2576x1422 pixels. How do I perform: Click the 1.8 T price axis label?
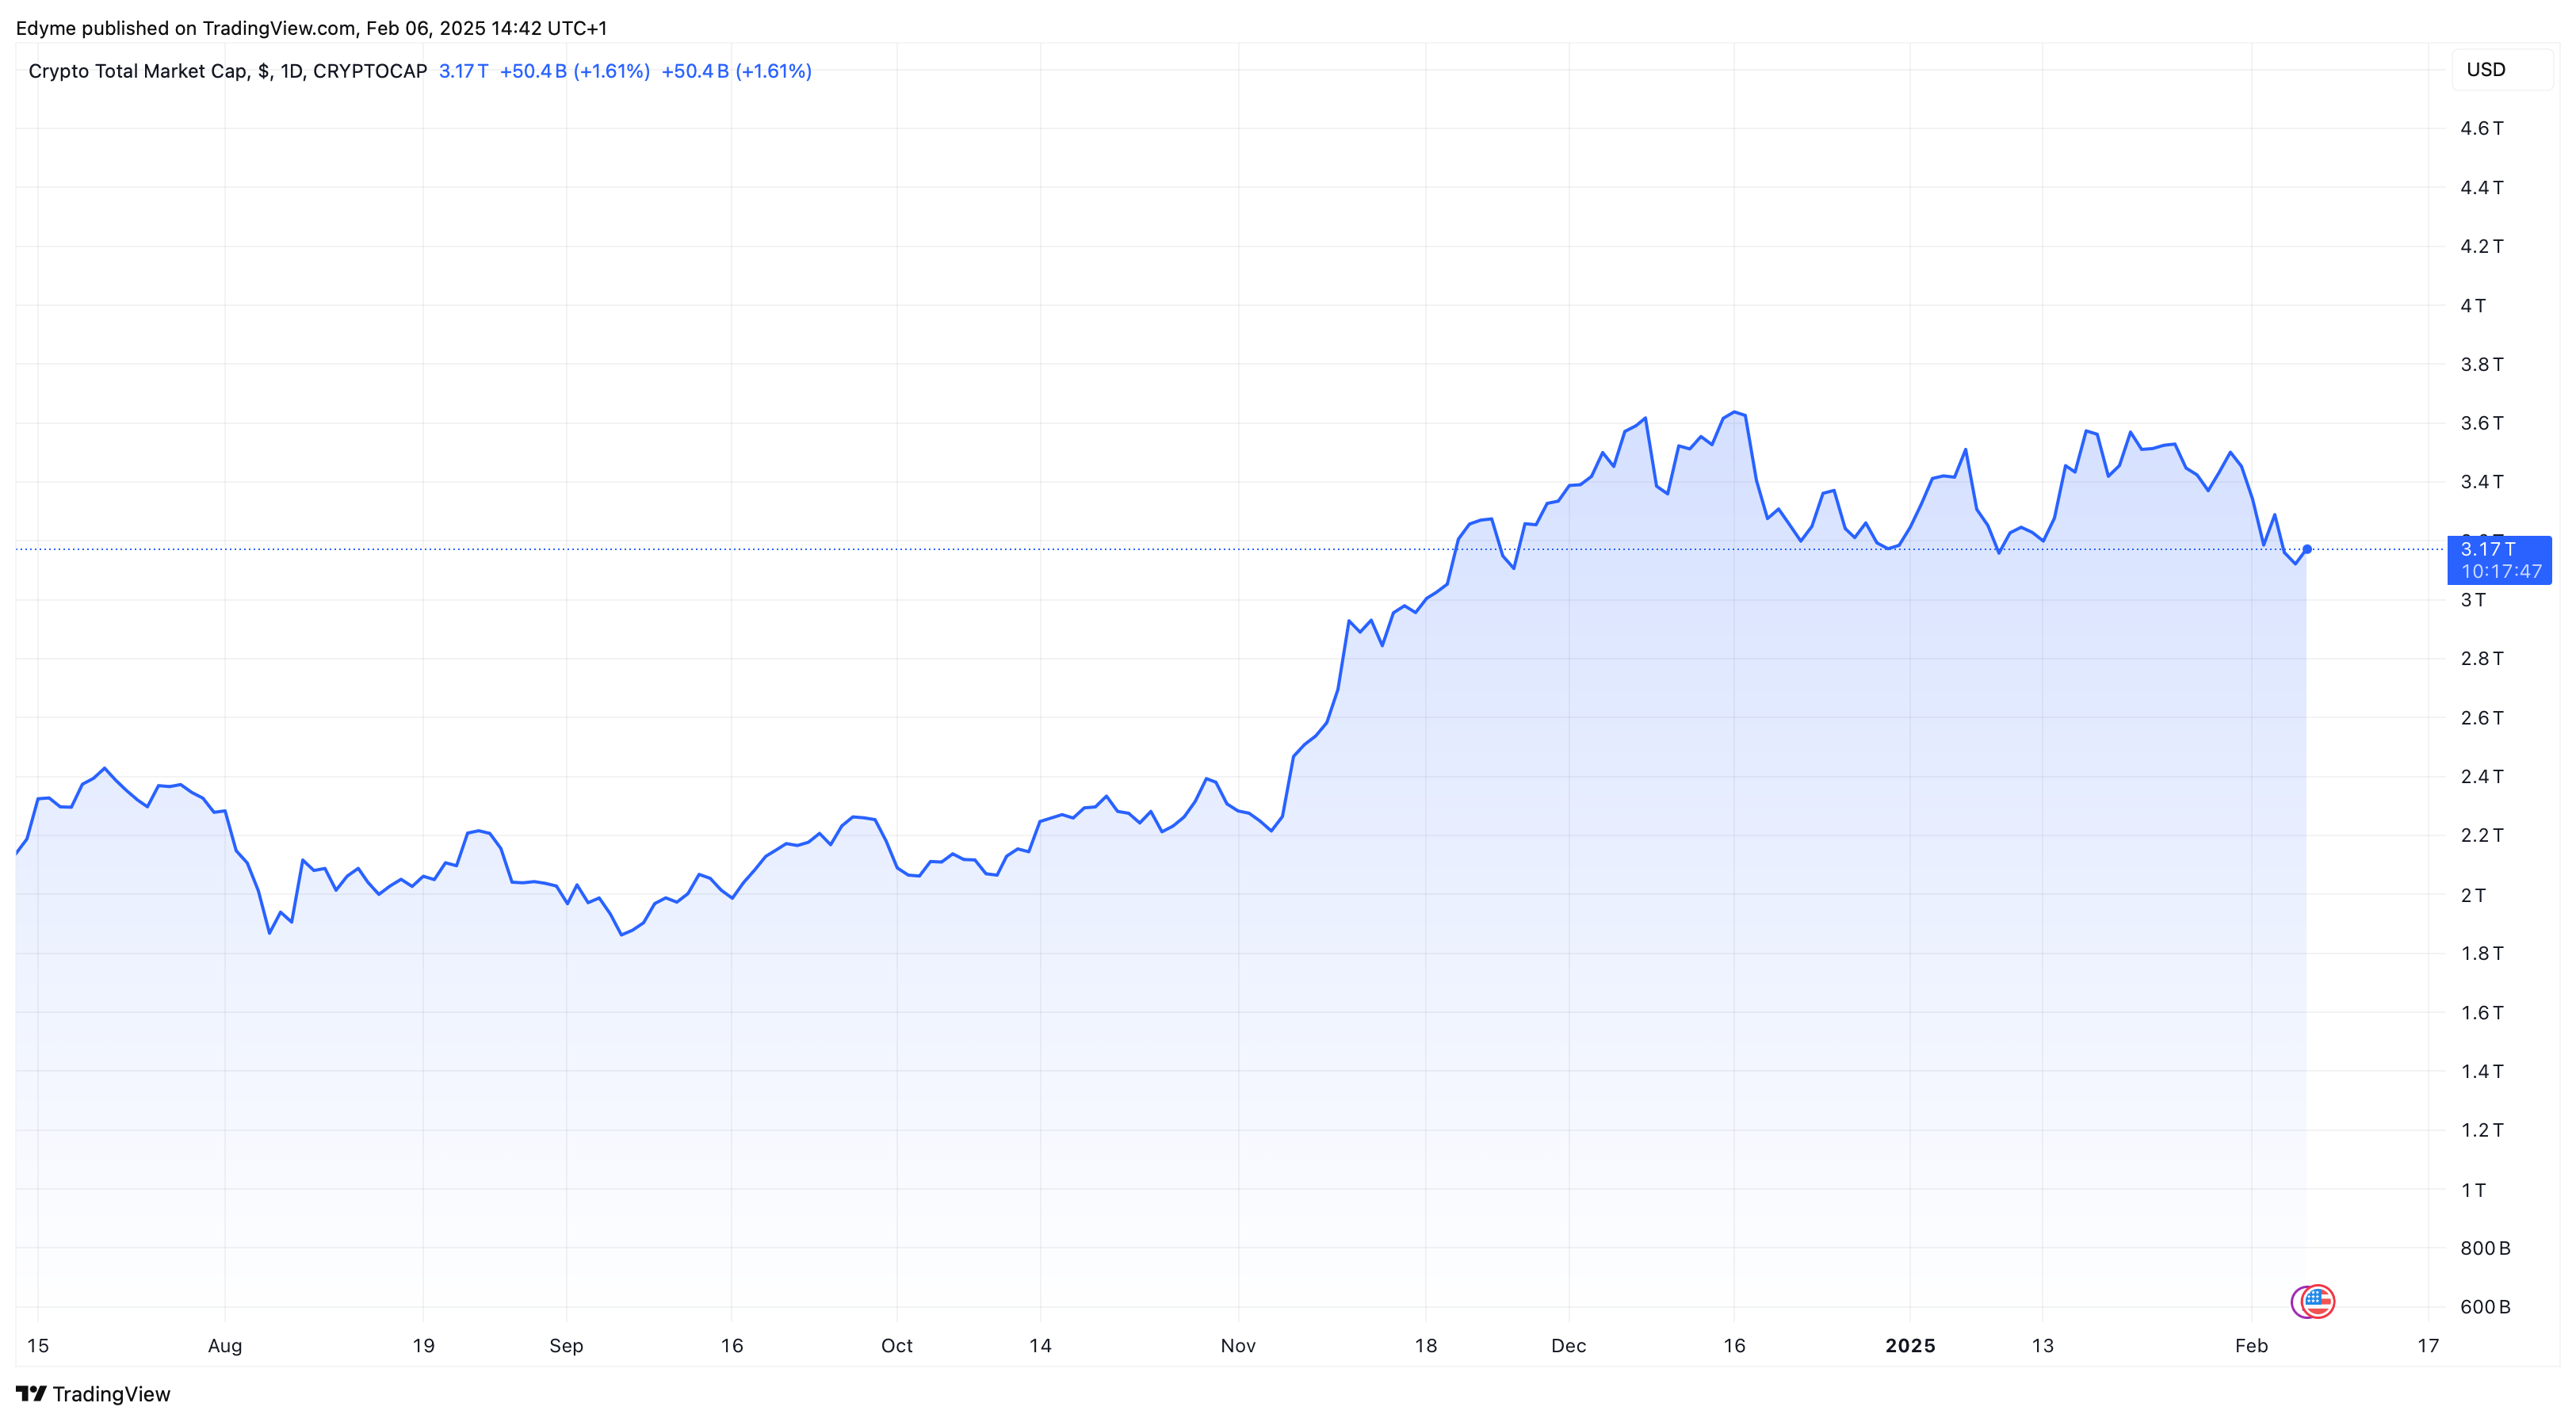pos(2482,953)
